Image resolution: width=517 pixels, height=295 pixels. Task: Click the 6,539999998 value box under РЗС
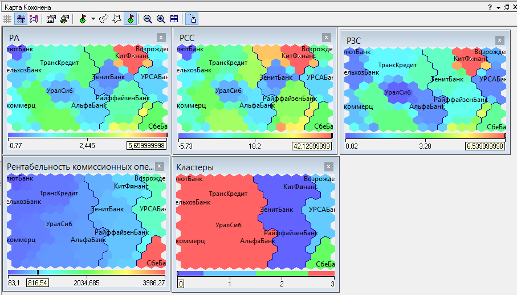tap(485, 146)
